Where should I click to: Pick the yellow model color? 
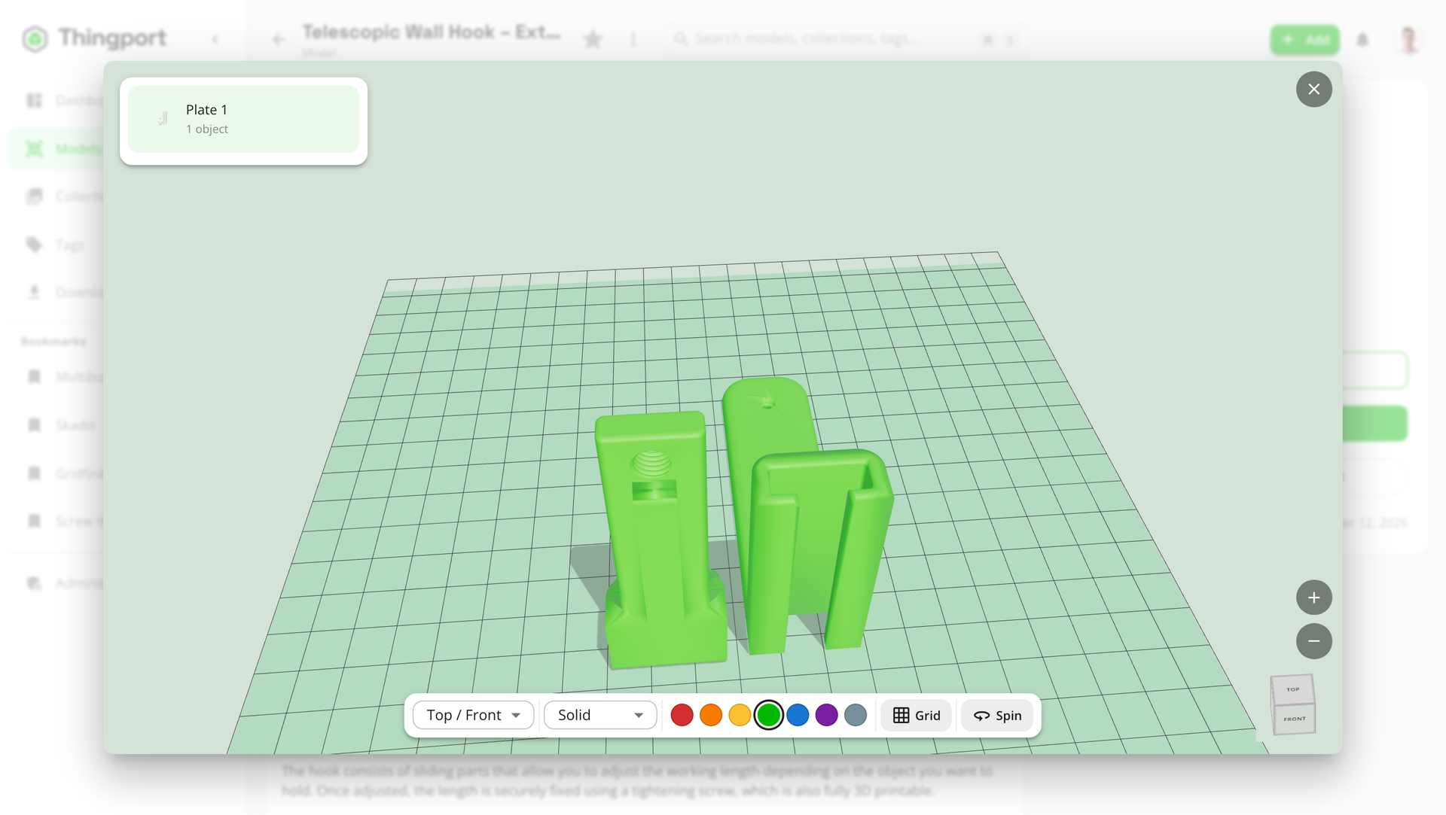740,715
